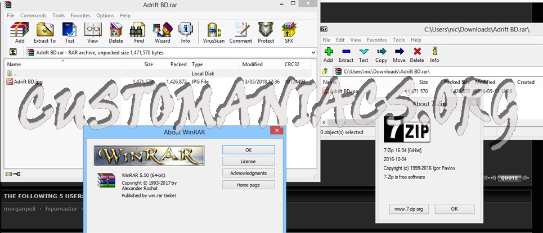This screenshot has width=543, height=233.
Task: Open WinRAR File menu
Action: click(10, 16)
